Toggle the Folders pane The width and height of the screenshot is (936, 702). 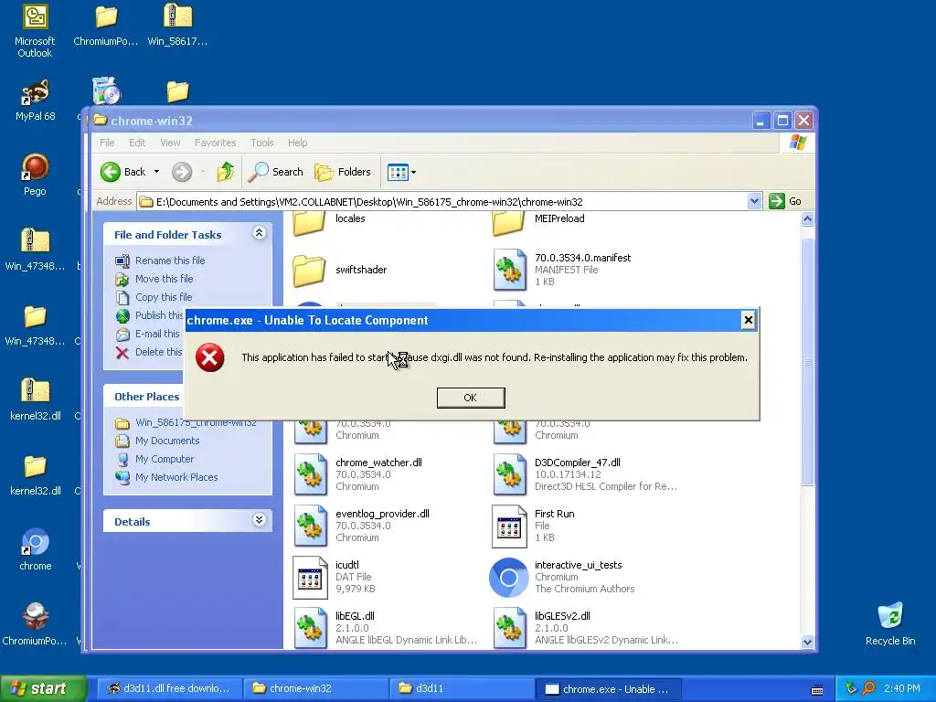[343, 172]
